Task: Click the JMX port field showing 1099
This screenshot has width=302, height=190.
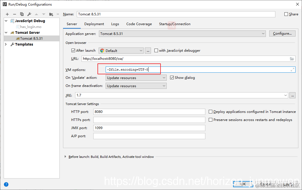Action: (x=149, y=128)
